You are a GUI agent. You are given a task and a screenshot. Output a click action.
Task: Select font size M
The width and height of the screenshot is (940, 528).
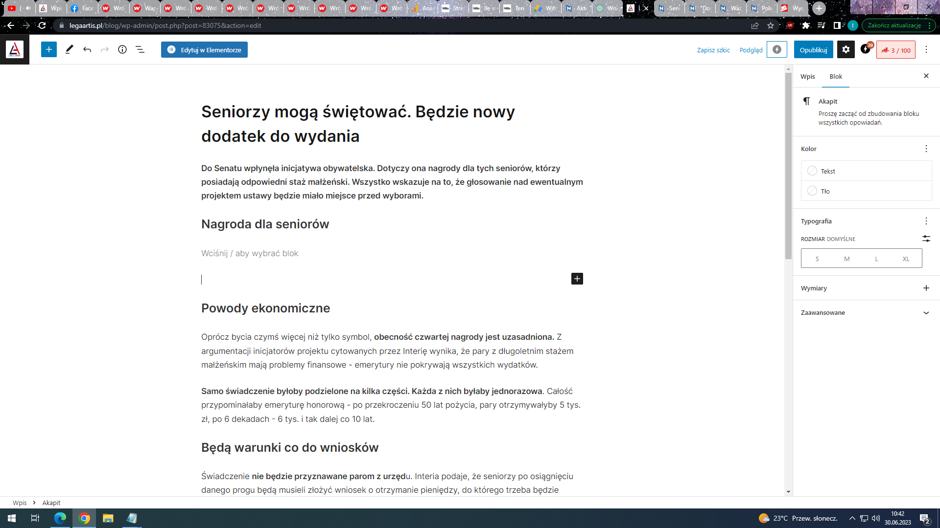pos(846,259)
